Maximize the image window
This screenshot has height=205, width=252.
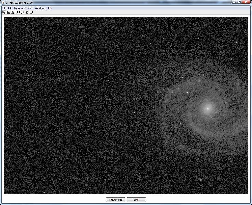pos(239,2)
